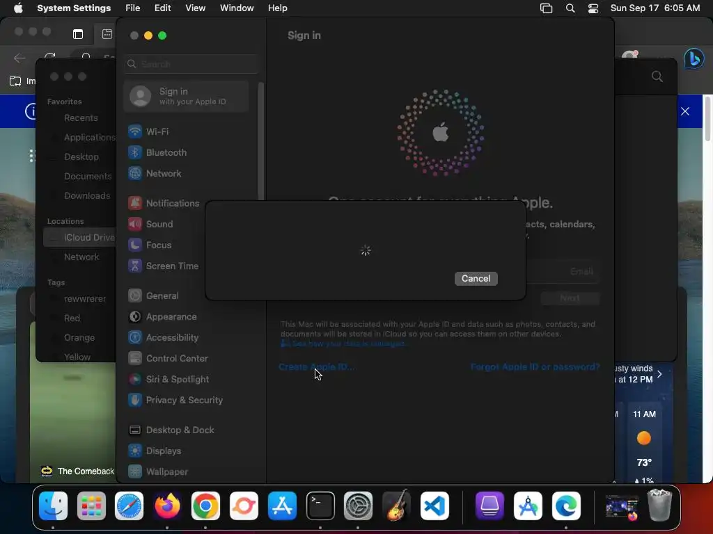Close the blue info banner in Edge
Viewport: 713px width, 534px height.
[685, 111]
